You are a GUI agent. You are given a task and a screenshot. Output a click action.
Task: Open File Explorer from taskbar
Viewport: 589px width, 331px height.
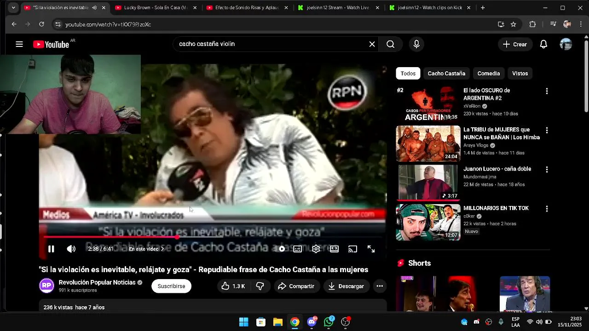point(278,322)
